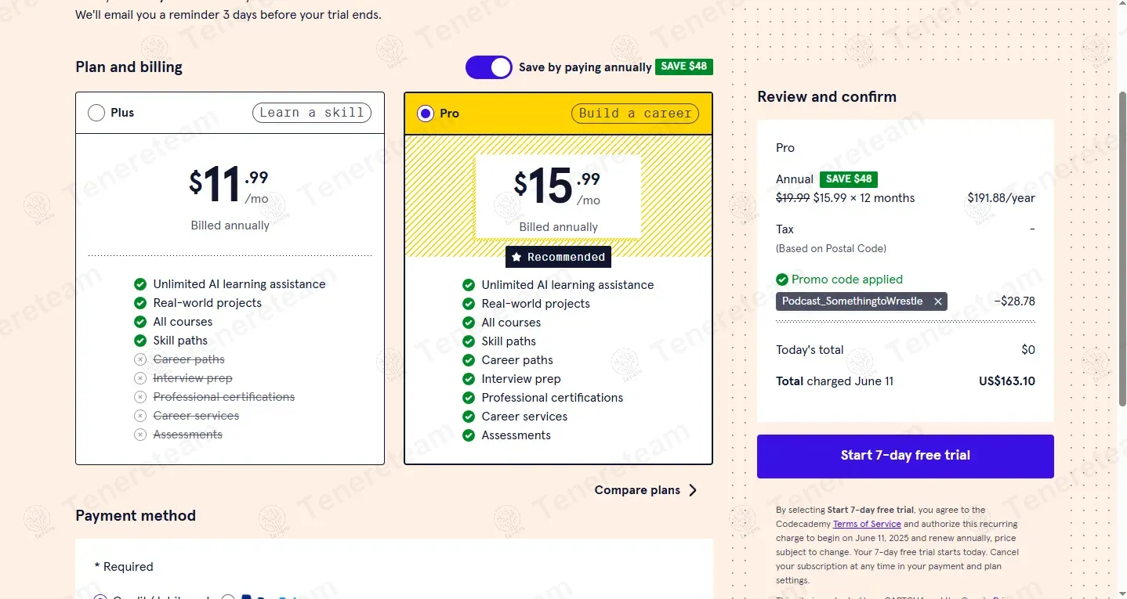Click check icon beside Pro plan Career paths

(x=469, y=360)
